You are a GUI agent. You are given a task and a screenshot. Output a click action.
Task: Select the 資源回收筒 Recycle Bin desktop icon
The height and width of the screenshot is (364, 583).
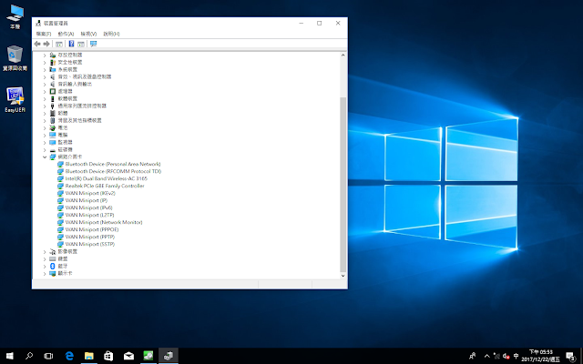[x=15, y=58]
